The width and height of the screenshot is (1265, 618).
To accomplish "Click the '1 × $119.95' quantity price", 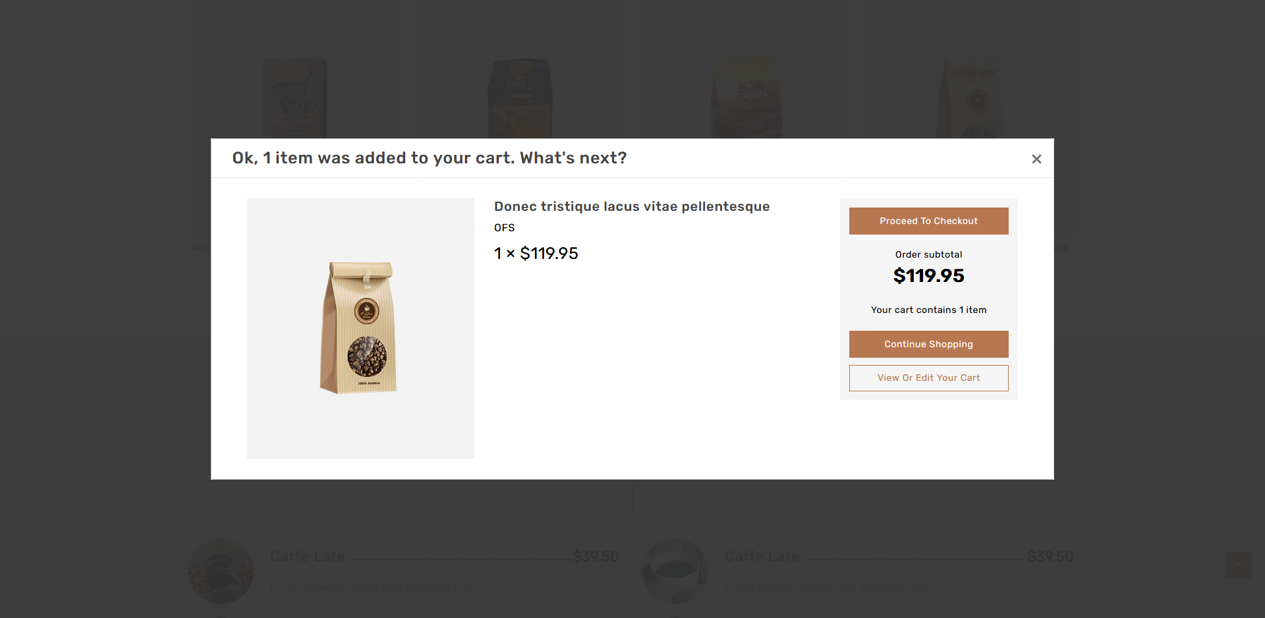I will tap(536, 254).
